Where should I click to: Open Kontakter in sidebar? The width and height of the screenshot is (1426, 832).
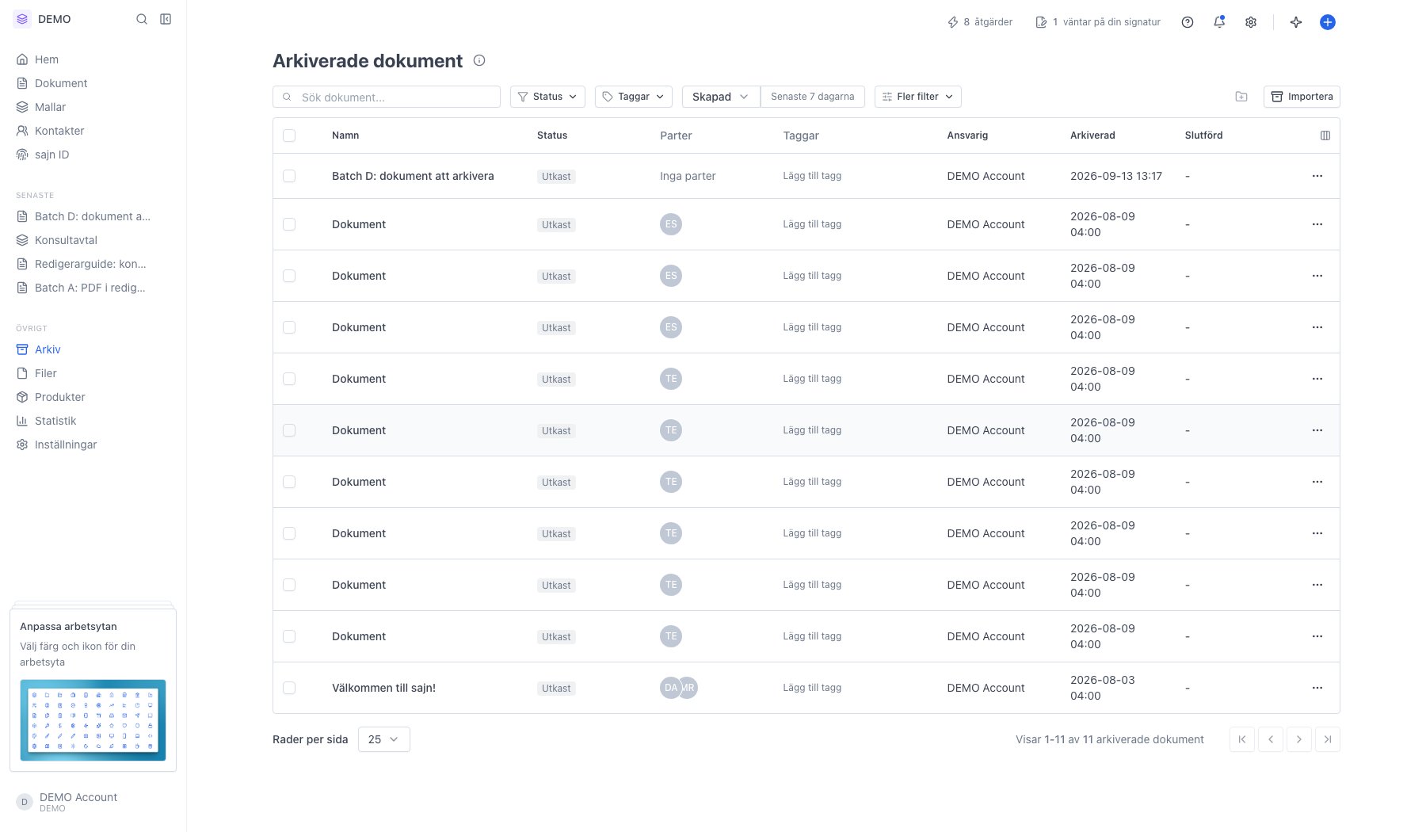click(59, 131)
